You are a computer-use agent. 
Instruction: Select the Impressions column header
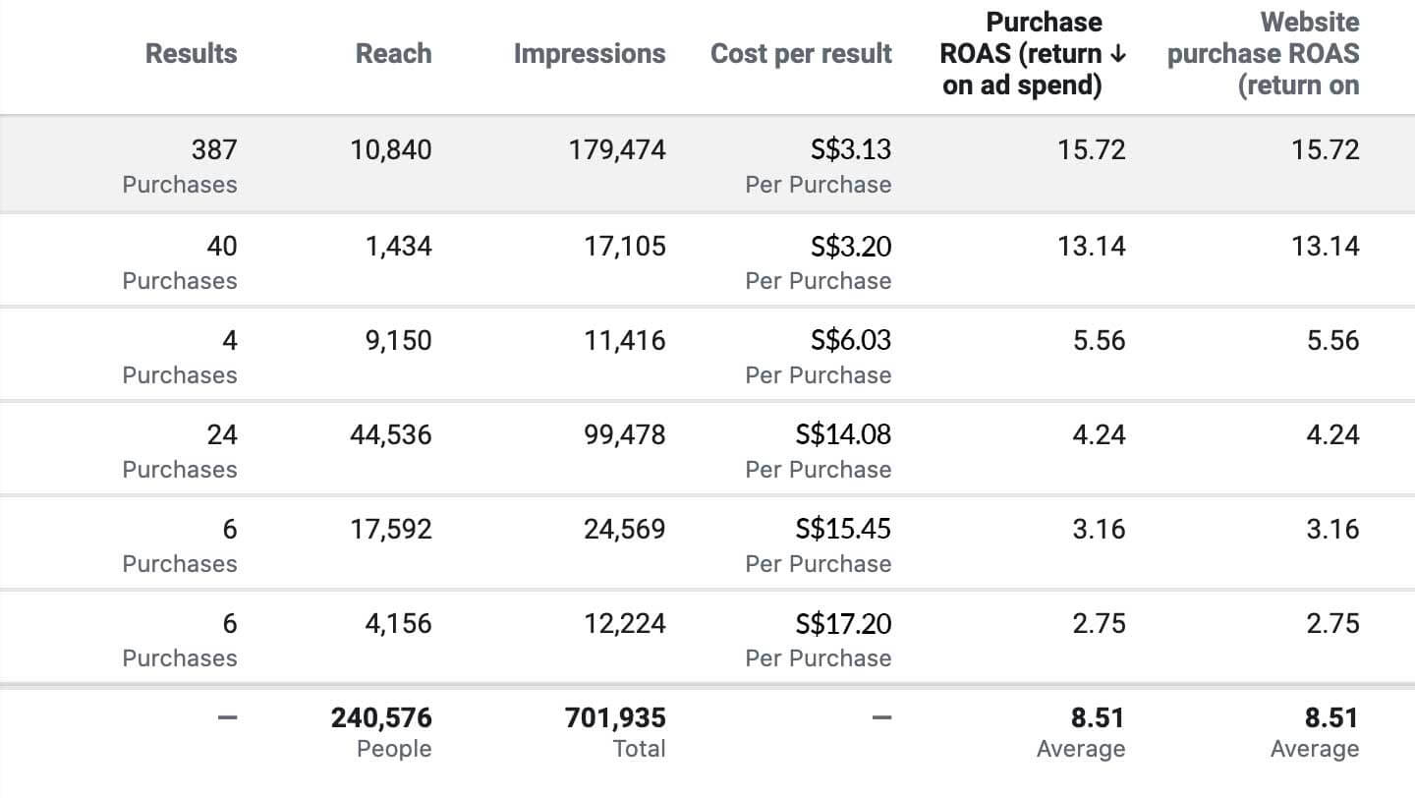point(590,54)
